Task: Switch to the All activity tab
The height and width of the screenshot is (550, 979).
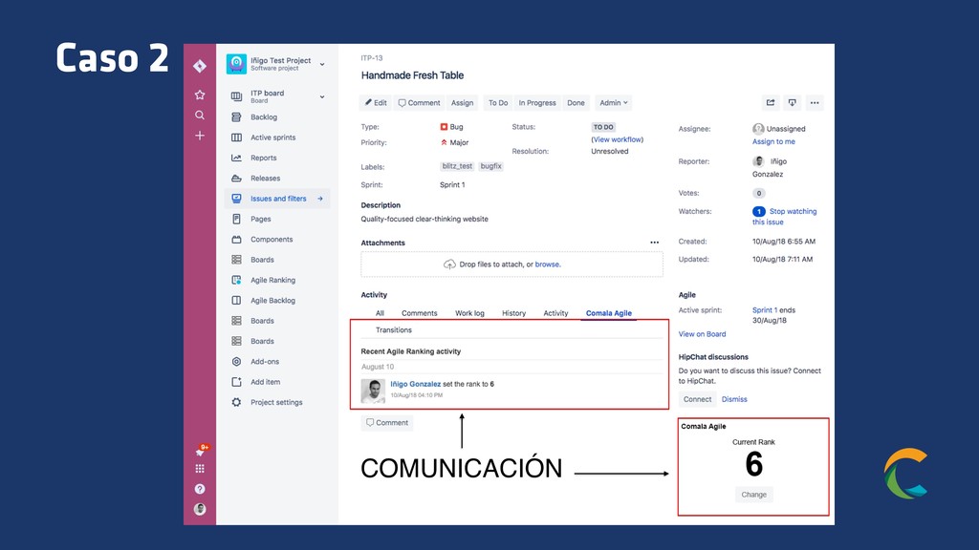Action: (380, 313)
